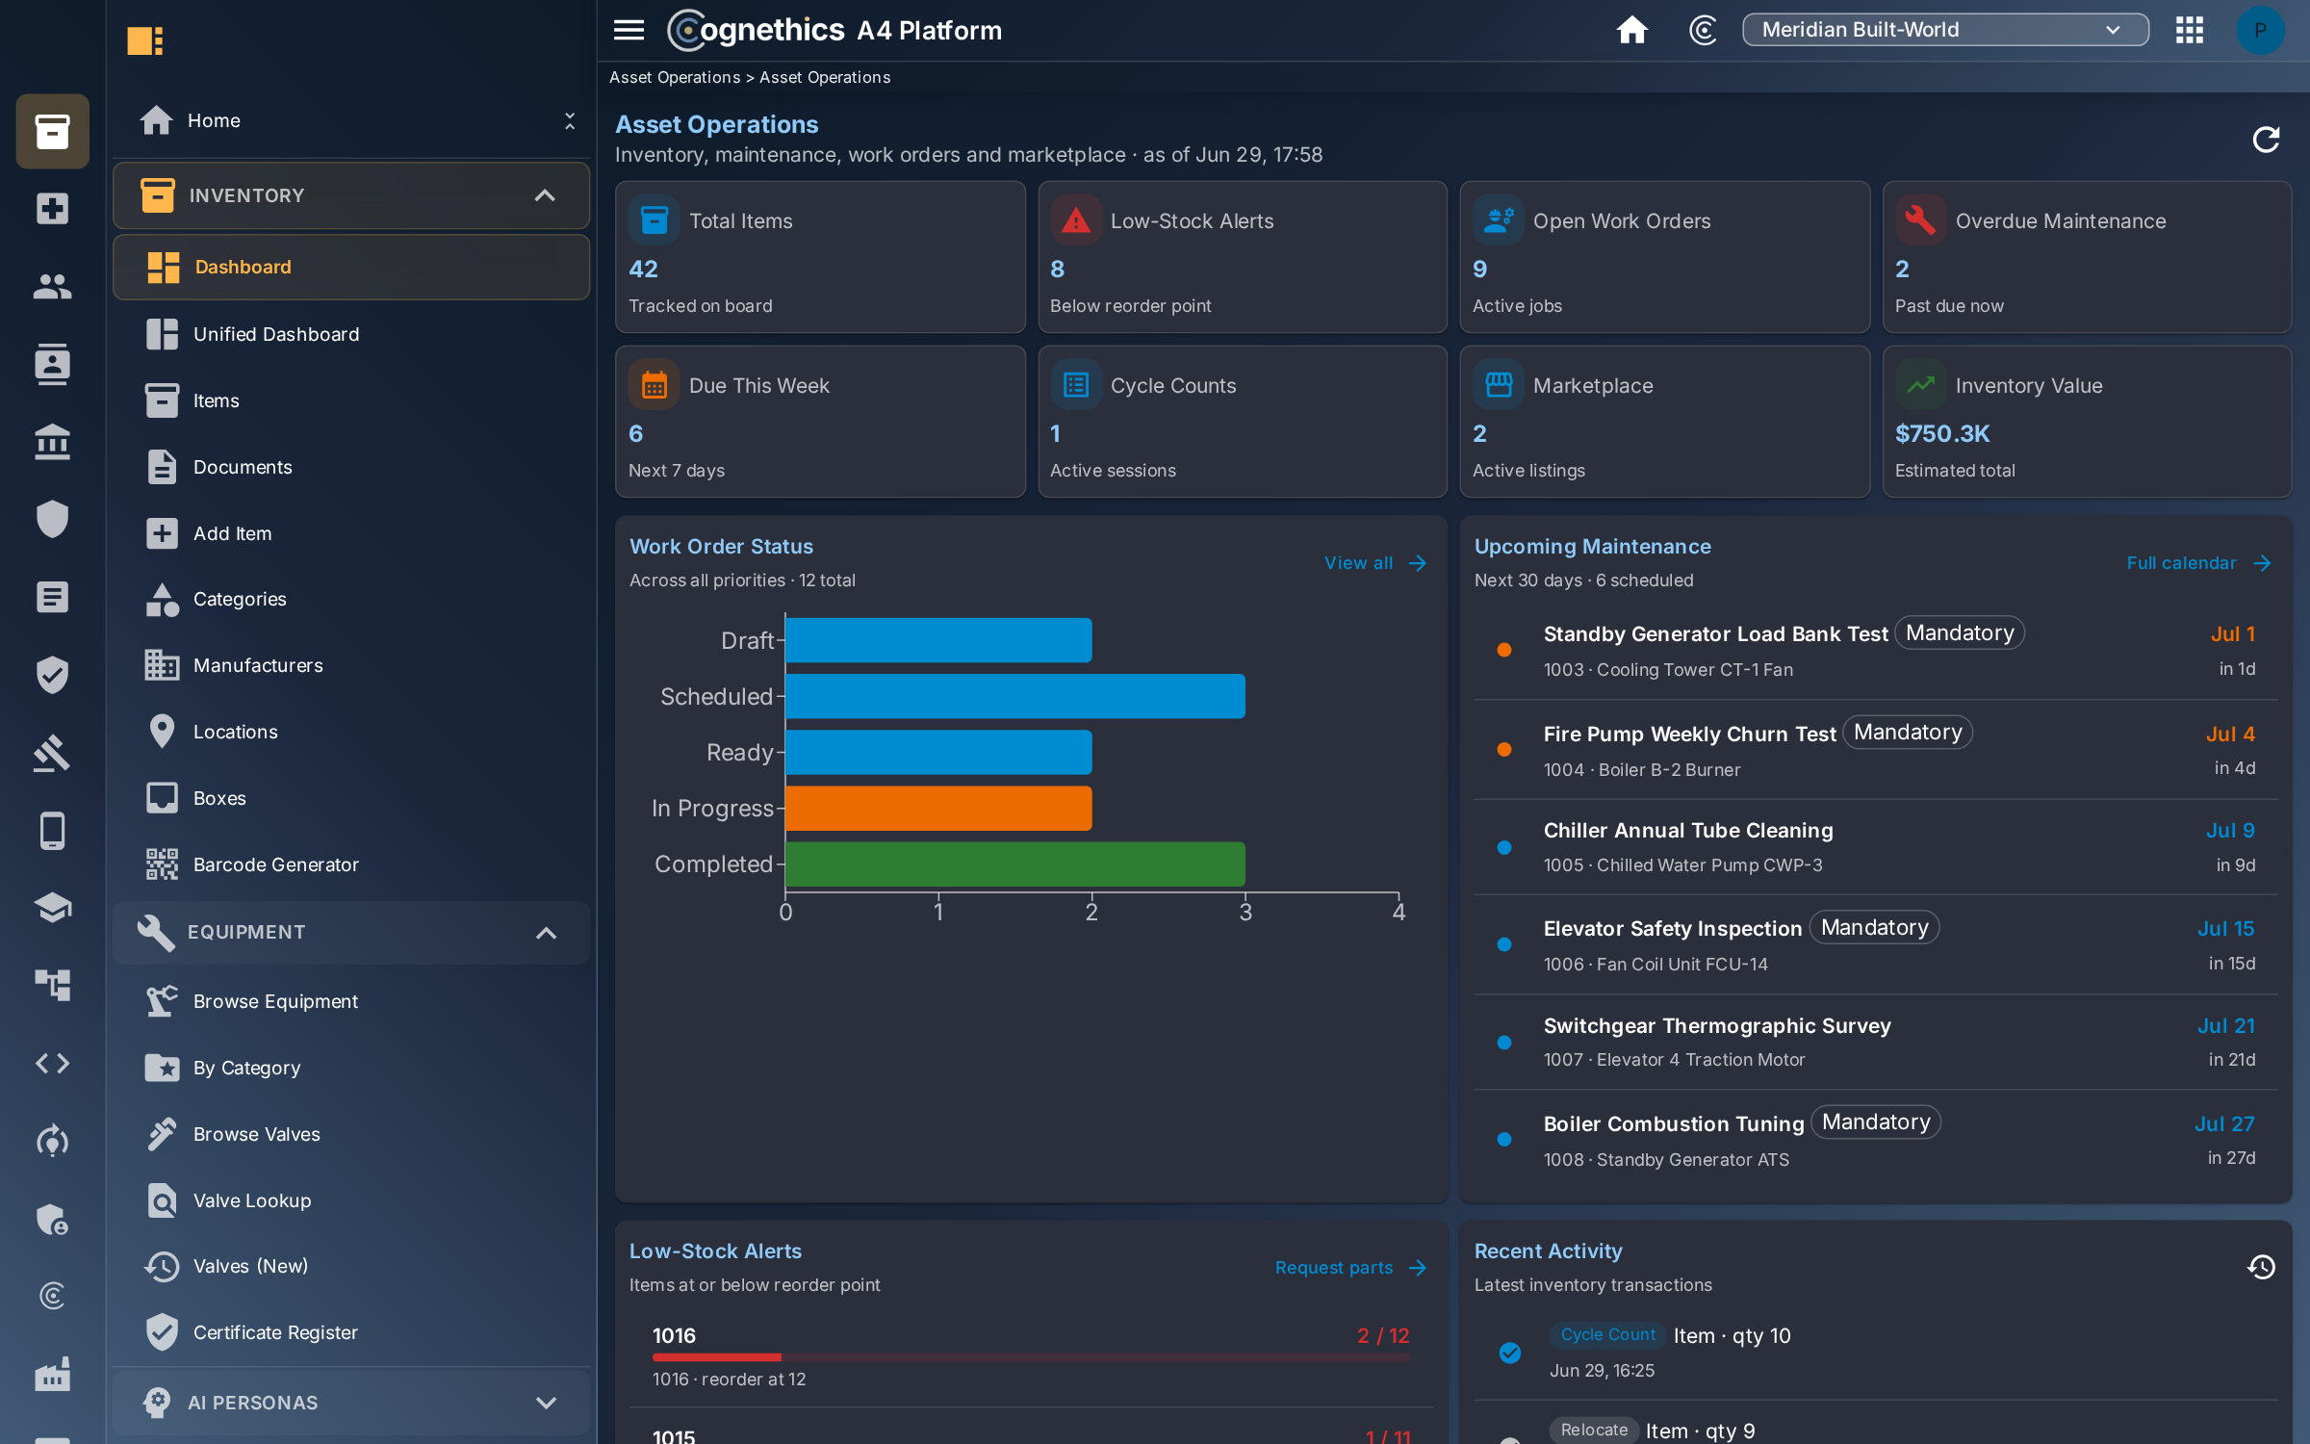Click the shield checkmark icon in left rail
This screenshot has width=2310, height=1444.
(x=52, y=675)
